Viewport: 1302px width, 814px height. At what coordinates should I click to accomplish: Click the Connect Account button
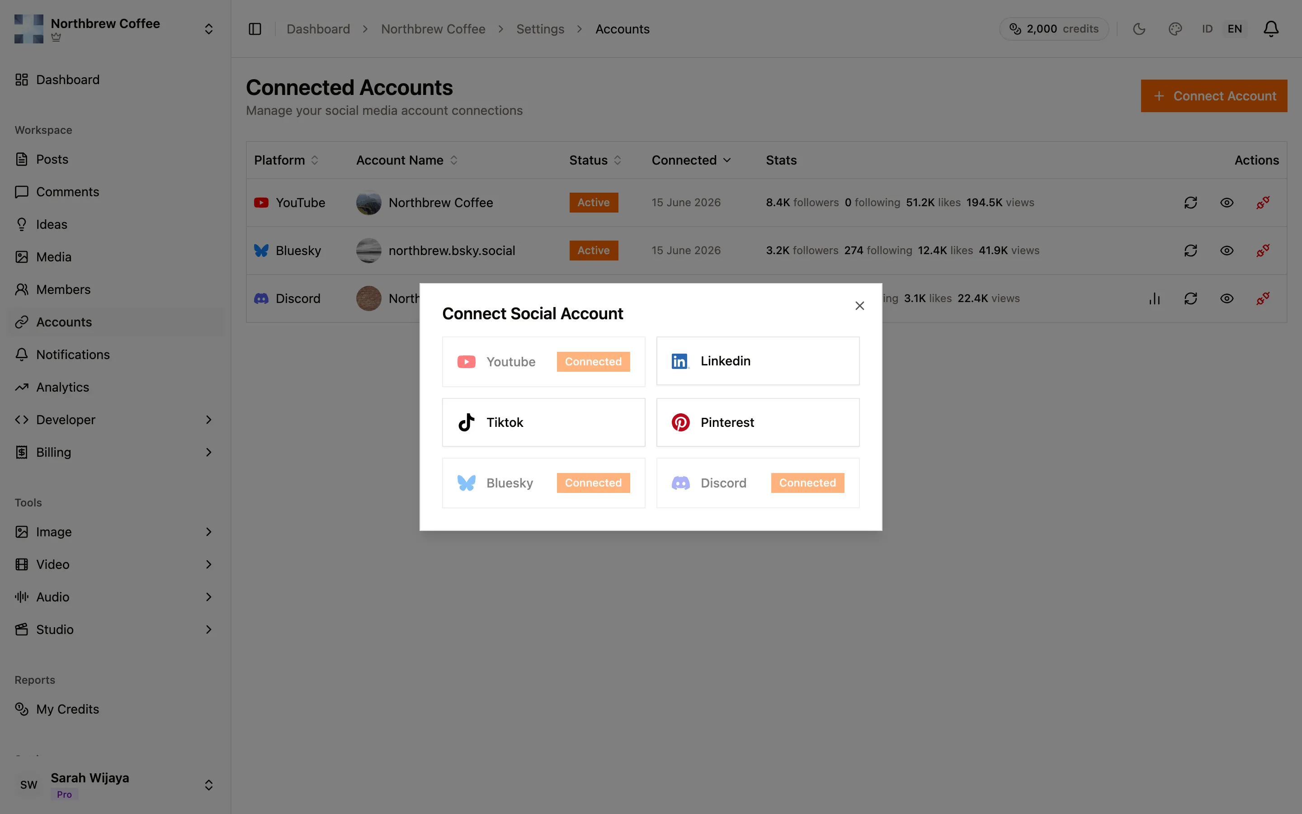coord(1214,96)
